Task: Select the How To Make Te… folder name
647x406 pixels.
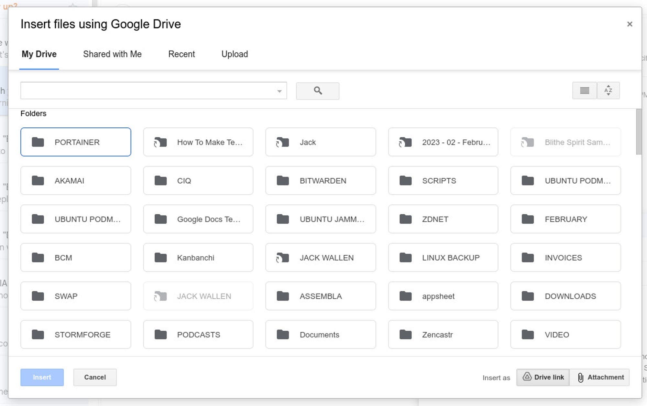Action: [x=210, y=142]
